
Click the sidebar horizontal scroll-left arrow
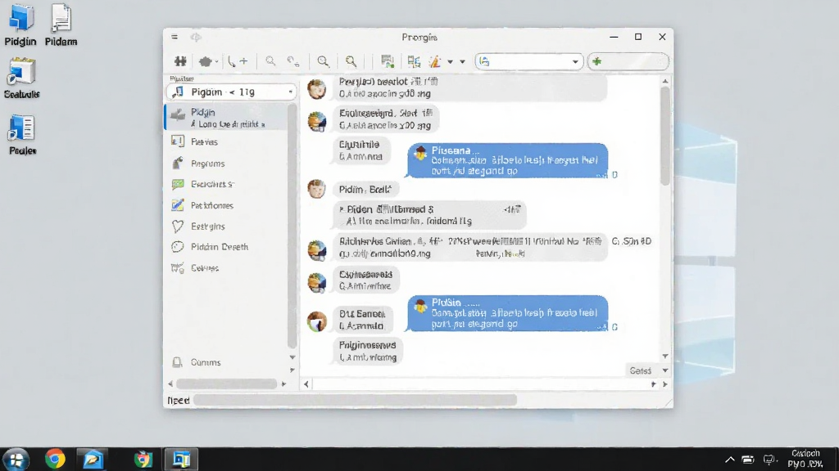pyautogui.click(x=170, y=384)
